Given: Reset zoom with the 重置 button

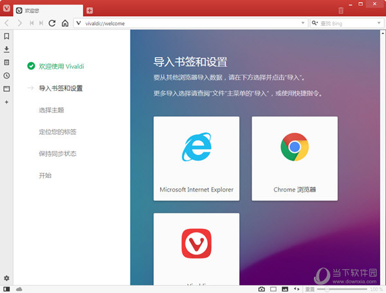Looking at the screenshot, I should click(310, 289).
